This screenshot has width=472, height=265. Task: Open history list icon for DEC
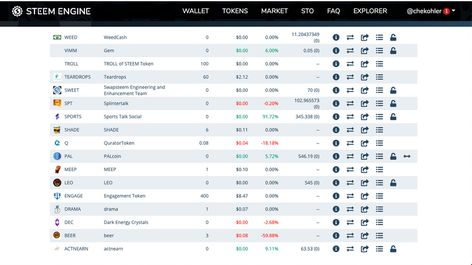[x=379, y=222]
